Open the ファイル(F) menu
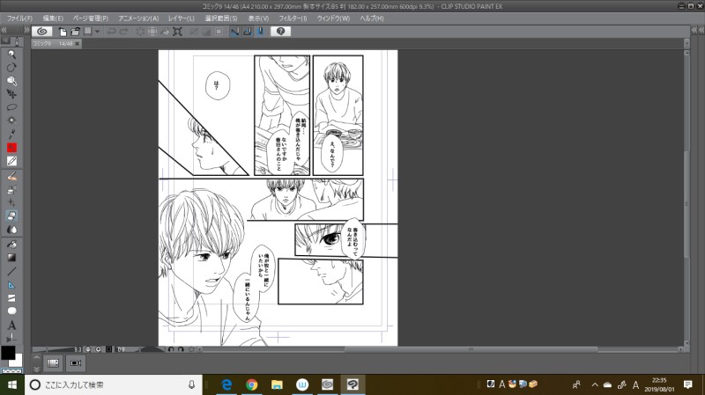This screenshot has width=705, height=395. [x=19, y=18]
